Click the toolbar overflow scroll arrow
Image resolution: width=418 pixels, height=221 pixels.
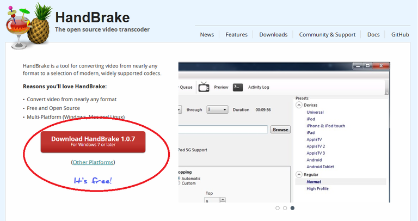pos(386,93)
